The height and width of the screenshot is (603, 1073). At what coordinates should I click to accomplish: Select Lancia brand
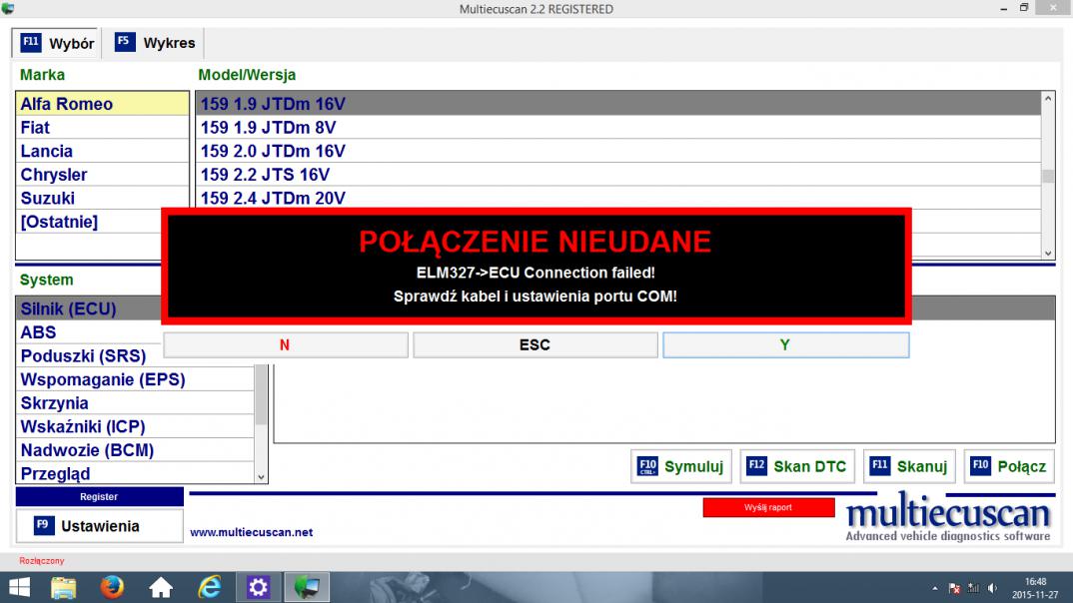click(103, 151)
